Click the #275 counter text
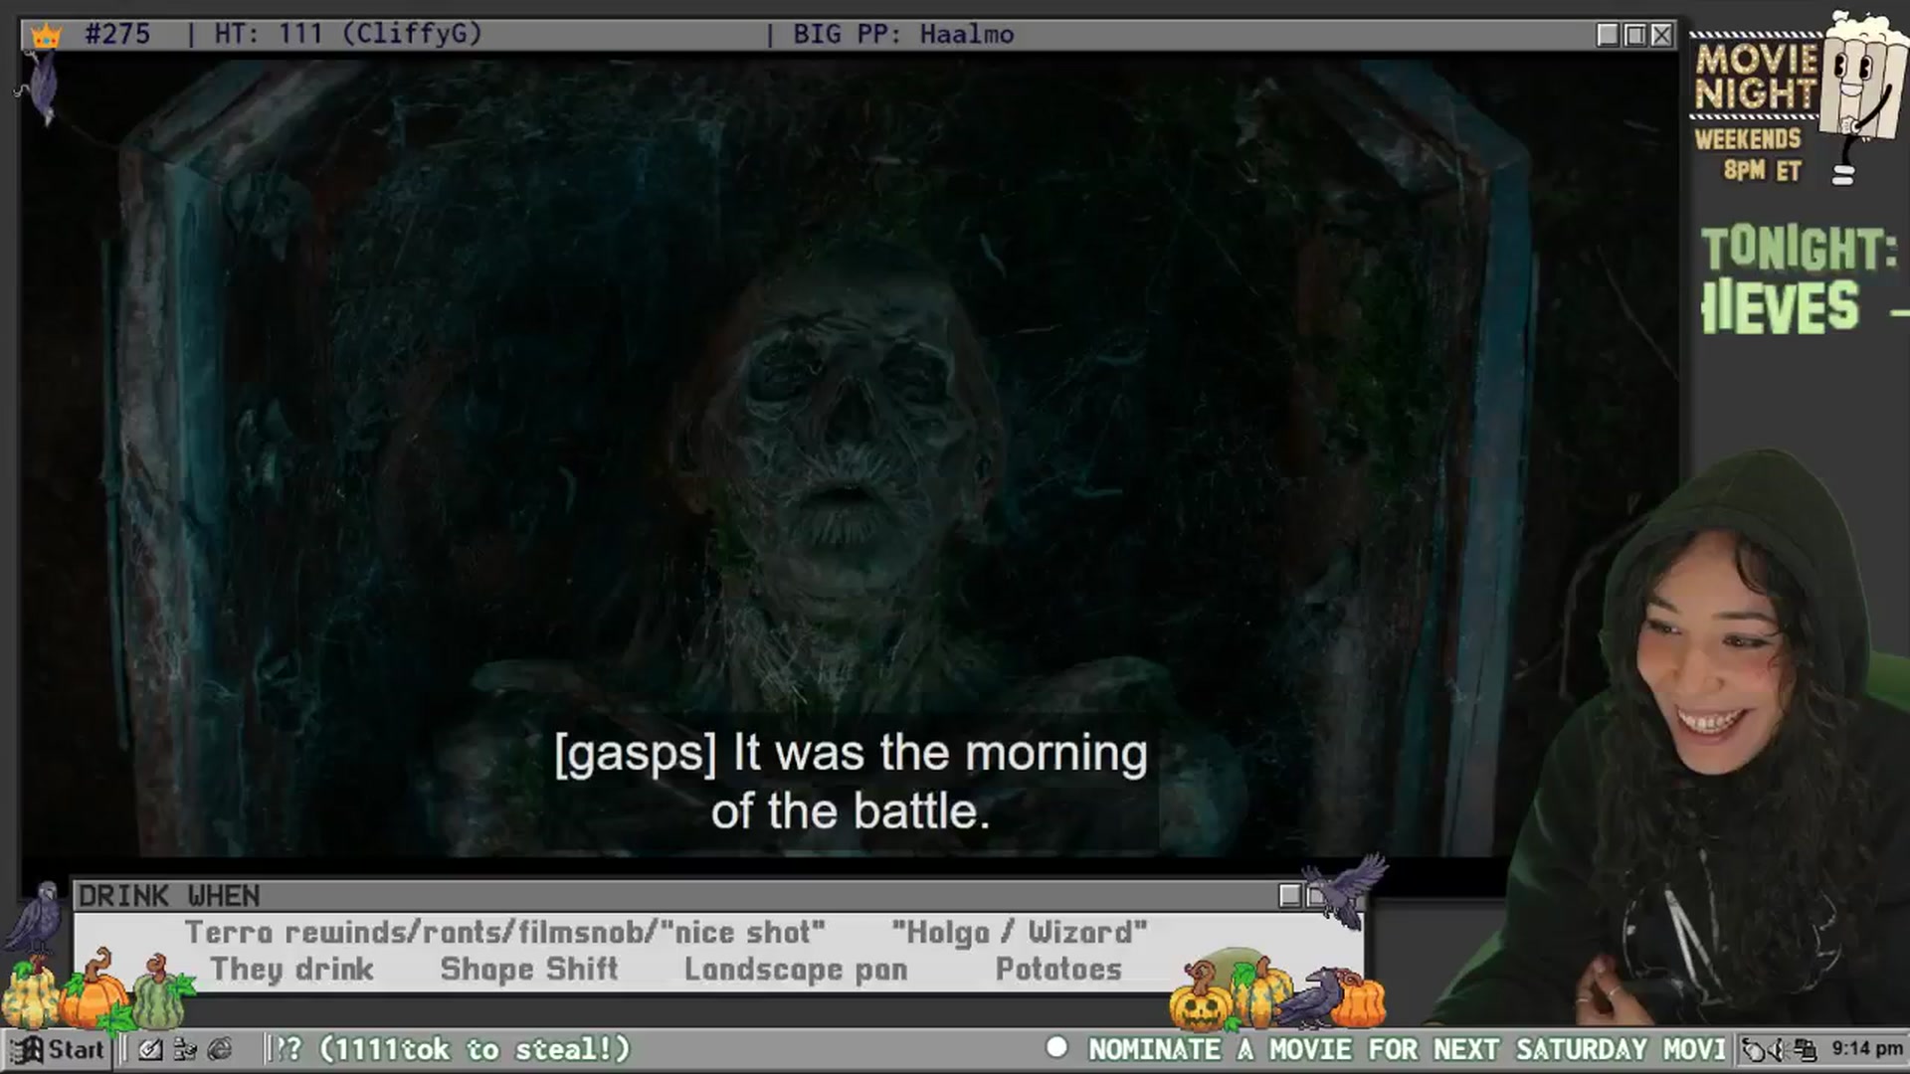The width and height of the screenshot is (1910, 1074). pyautogui.click(x=117, y=34)
